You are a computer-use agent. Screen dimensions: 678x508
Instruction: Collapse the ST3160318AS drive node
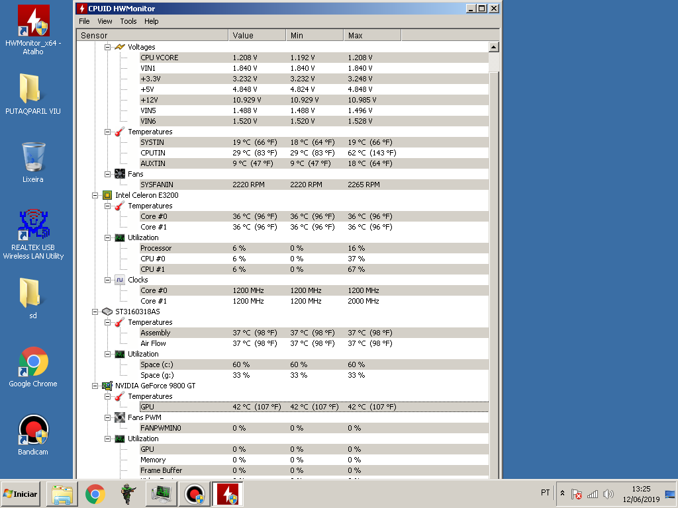coord(95,312)
